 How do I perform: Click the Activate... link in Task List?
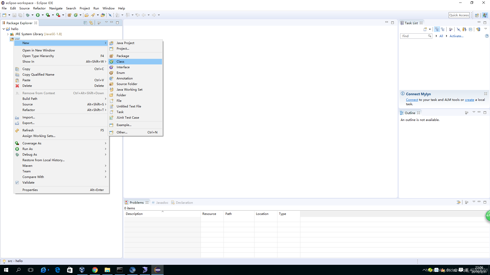456,36
